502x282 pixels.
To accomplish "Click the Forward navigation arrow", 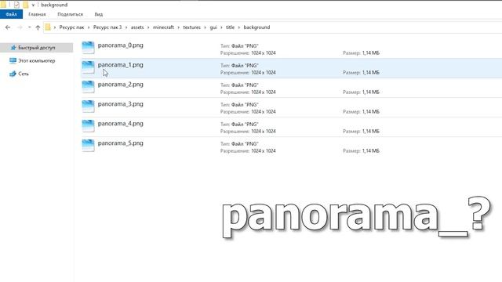I will pos(20,27).
